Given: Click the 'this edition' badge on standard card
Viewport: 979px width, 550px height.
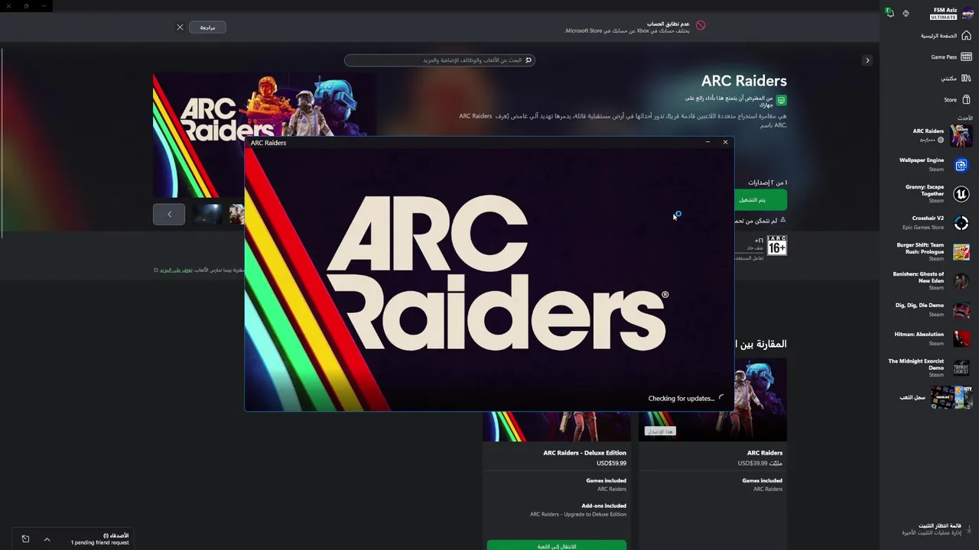Looking at the screenshot, I should [x=659, y=432].
